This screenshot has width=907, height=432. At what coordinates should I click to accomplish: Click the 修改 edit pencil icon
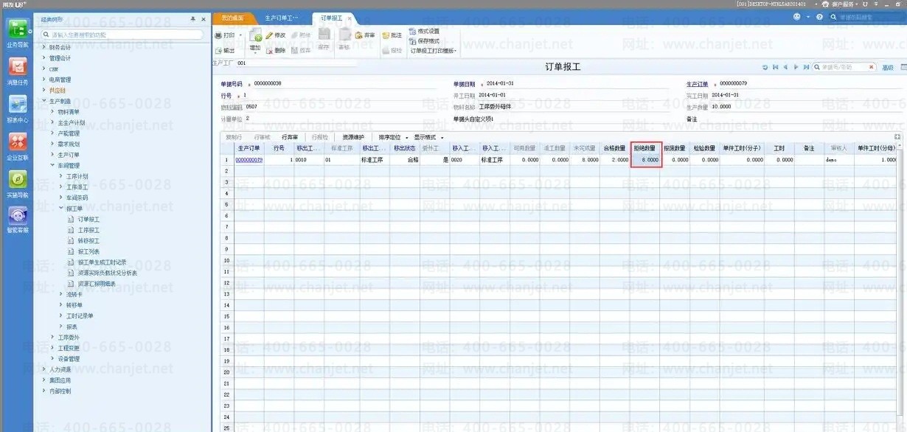[x=270, y=35]
